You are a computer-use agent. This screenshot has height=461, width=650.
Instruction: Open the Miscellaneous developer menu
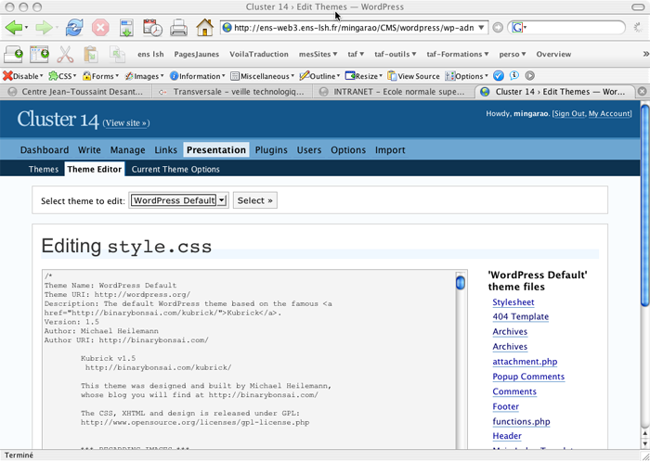tap(263, 76)
